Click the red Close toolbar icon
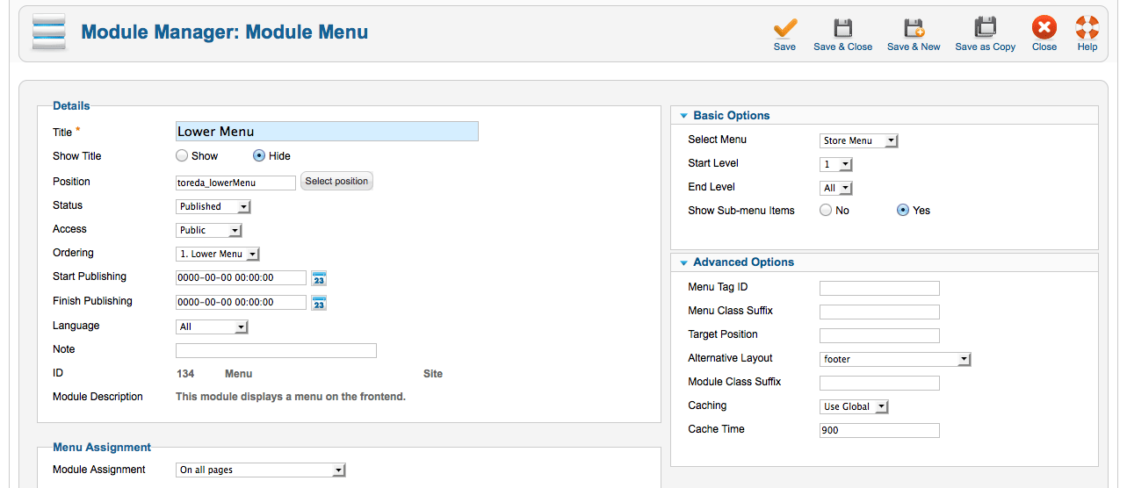This screenshot has height=488, width=1127. [x=1044, y=27]
